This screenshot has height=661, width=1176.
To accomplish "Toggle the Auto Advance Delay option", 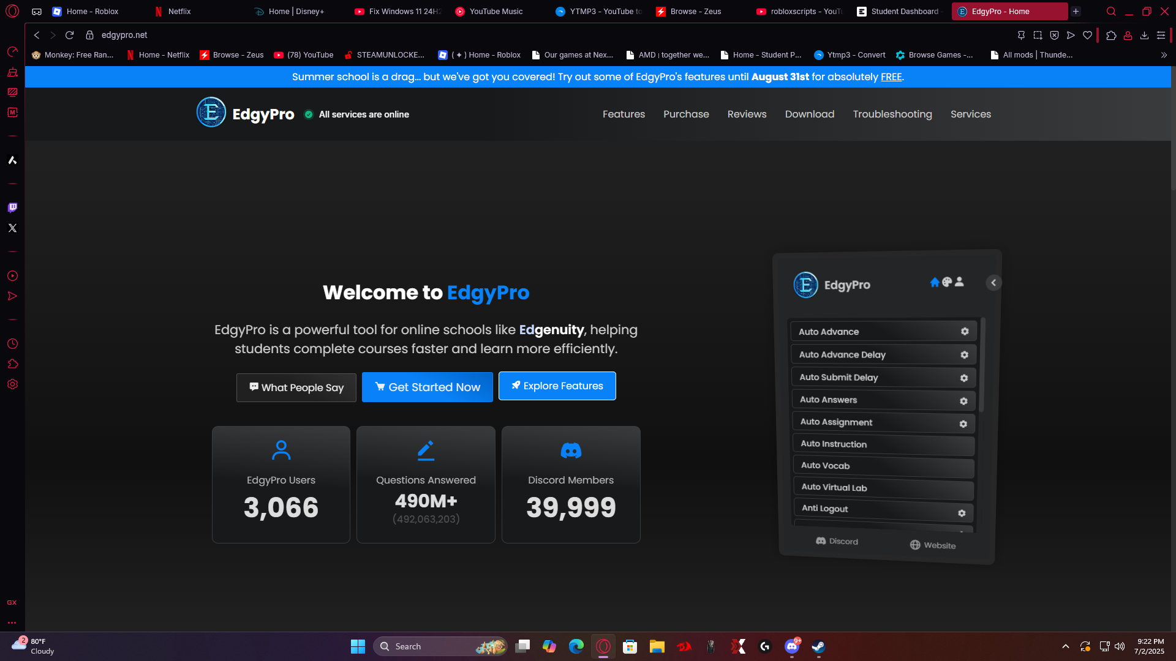I will 883,354.
